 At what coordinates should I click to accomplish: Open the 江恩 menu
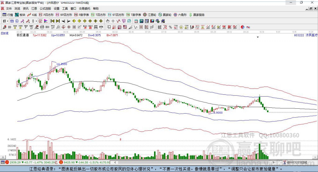tap(34, 8)
